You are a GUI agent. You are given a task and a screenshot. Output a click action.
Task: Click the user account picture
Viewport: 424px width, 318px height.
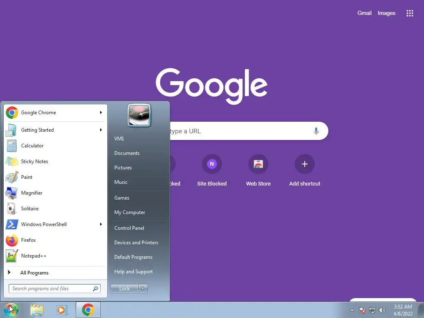[x=139, y=115]
